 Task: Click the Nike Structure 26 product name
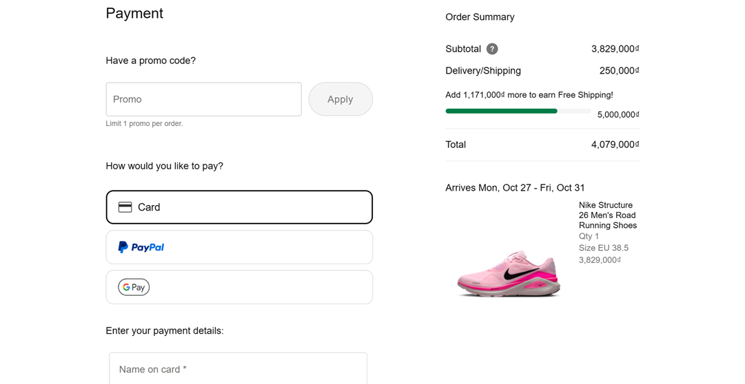point(607,215)
